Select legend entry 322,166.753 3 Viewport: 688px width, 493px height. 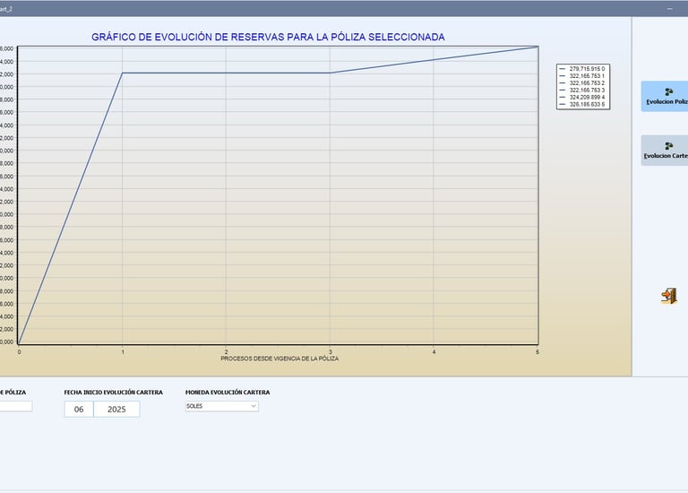coord(582,90)
